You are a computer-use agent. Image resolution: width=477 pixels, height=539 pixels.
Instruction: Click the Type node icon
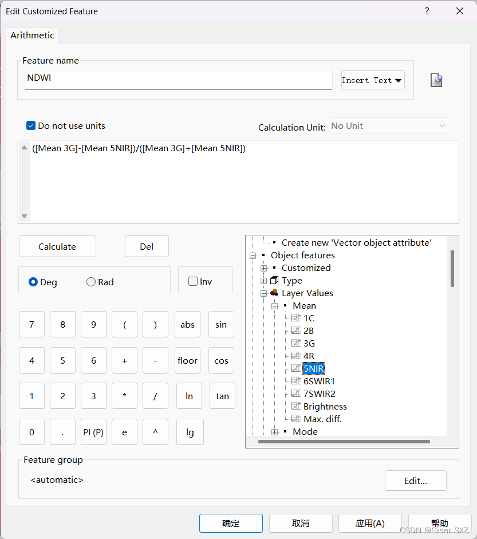[274, 281]
